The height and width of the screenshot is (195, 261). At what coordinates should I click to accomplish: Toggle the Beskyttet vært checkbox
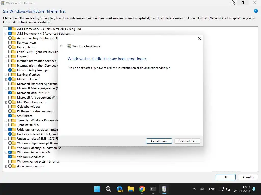click(10, 43)
